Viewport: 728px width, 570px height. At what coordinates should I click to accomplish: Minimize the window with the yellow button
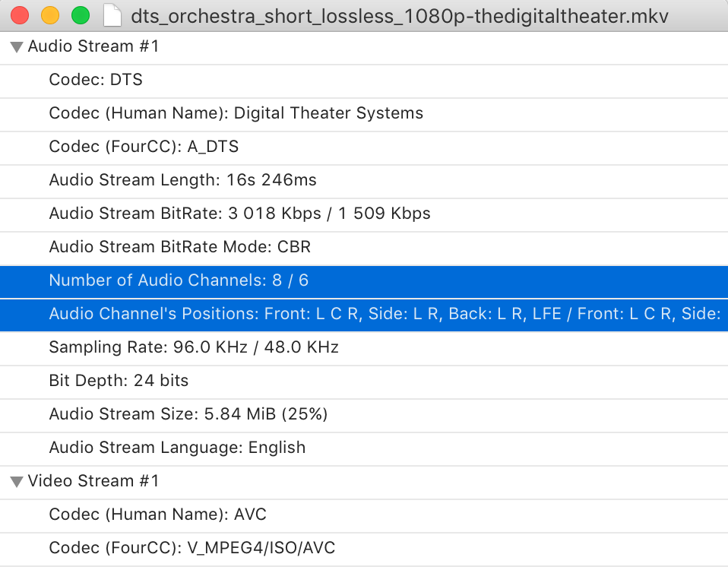point(50,15)
